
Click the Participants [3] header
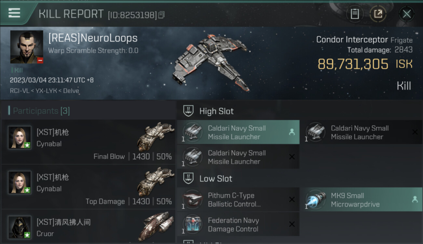(41, 111)
